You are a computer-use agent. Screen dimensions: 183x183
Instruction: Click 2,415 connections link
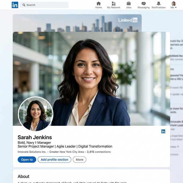tap(99, 152)
